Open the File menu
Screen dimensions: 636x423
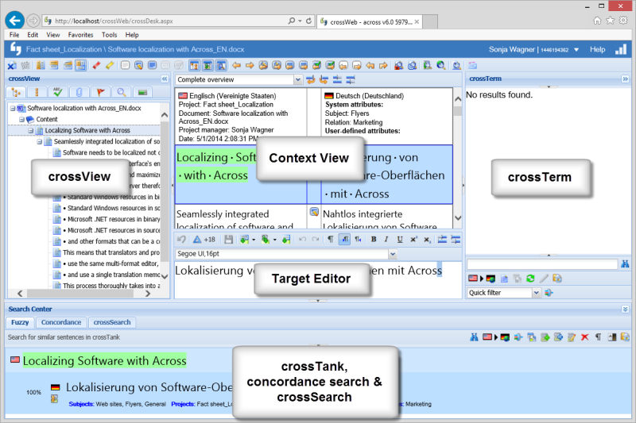[x=14, y=35]
